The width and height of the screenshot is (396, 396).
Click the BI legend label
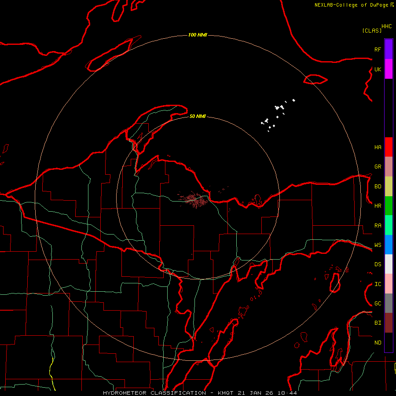click(378, 323)
